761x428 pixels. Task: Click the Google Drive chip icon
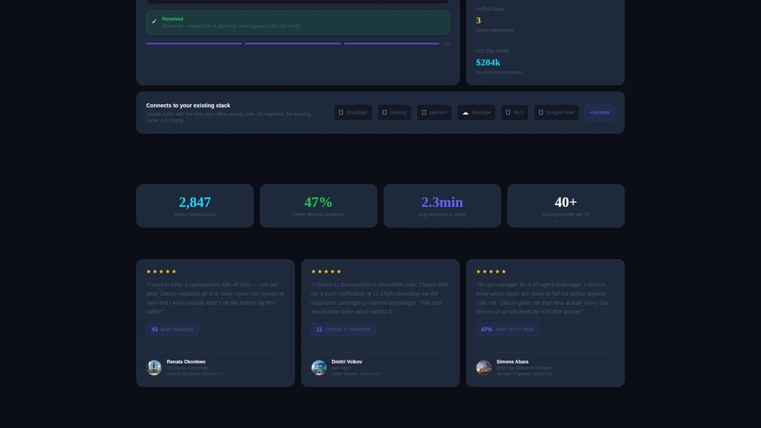541,113
